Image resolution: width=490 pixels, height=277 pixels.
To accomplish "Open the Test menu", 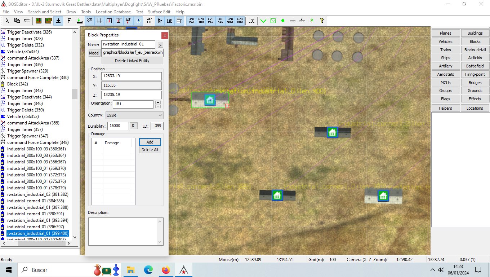I will point(139,12).
